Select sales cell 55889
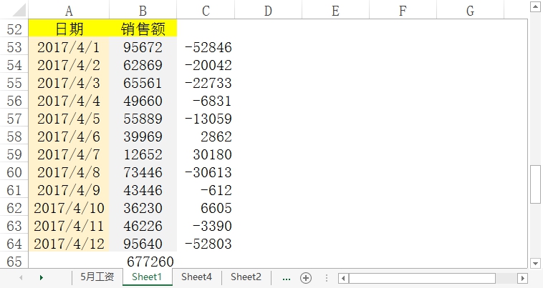 coord(143,118)
